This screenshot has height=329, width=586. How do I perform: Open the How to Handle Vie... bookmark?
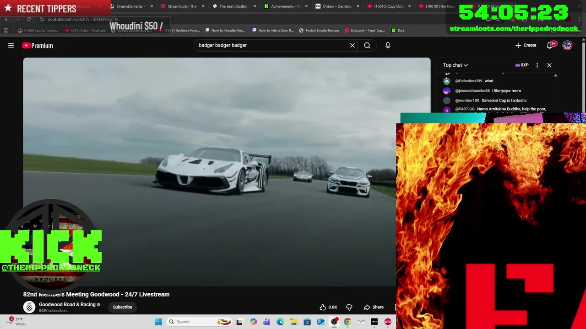pos(225,30)
